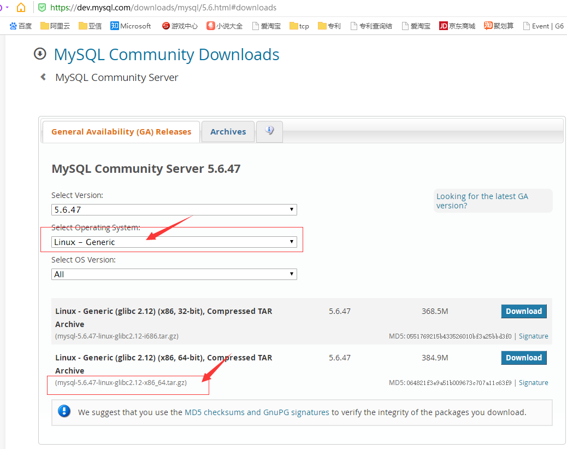This screenshot has height=449, width=567.
Task: Click the 'Looking for the latest GA version?' link
Action: coord(482,201)
